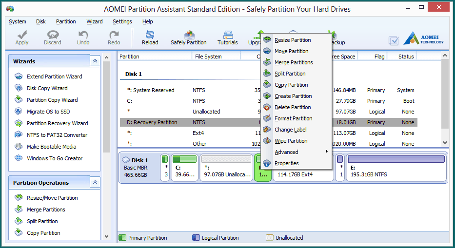Screen dimensions: 455x248
Task: Click the Migrate OS to SSD icon
Action: pyautogui.click(x=19, y=112)
